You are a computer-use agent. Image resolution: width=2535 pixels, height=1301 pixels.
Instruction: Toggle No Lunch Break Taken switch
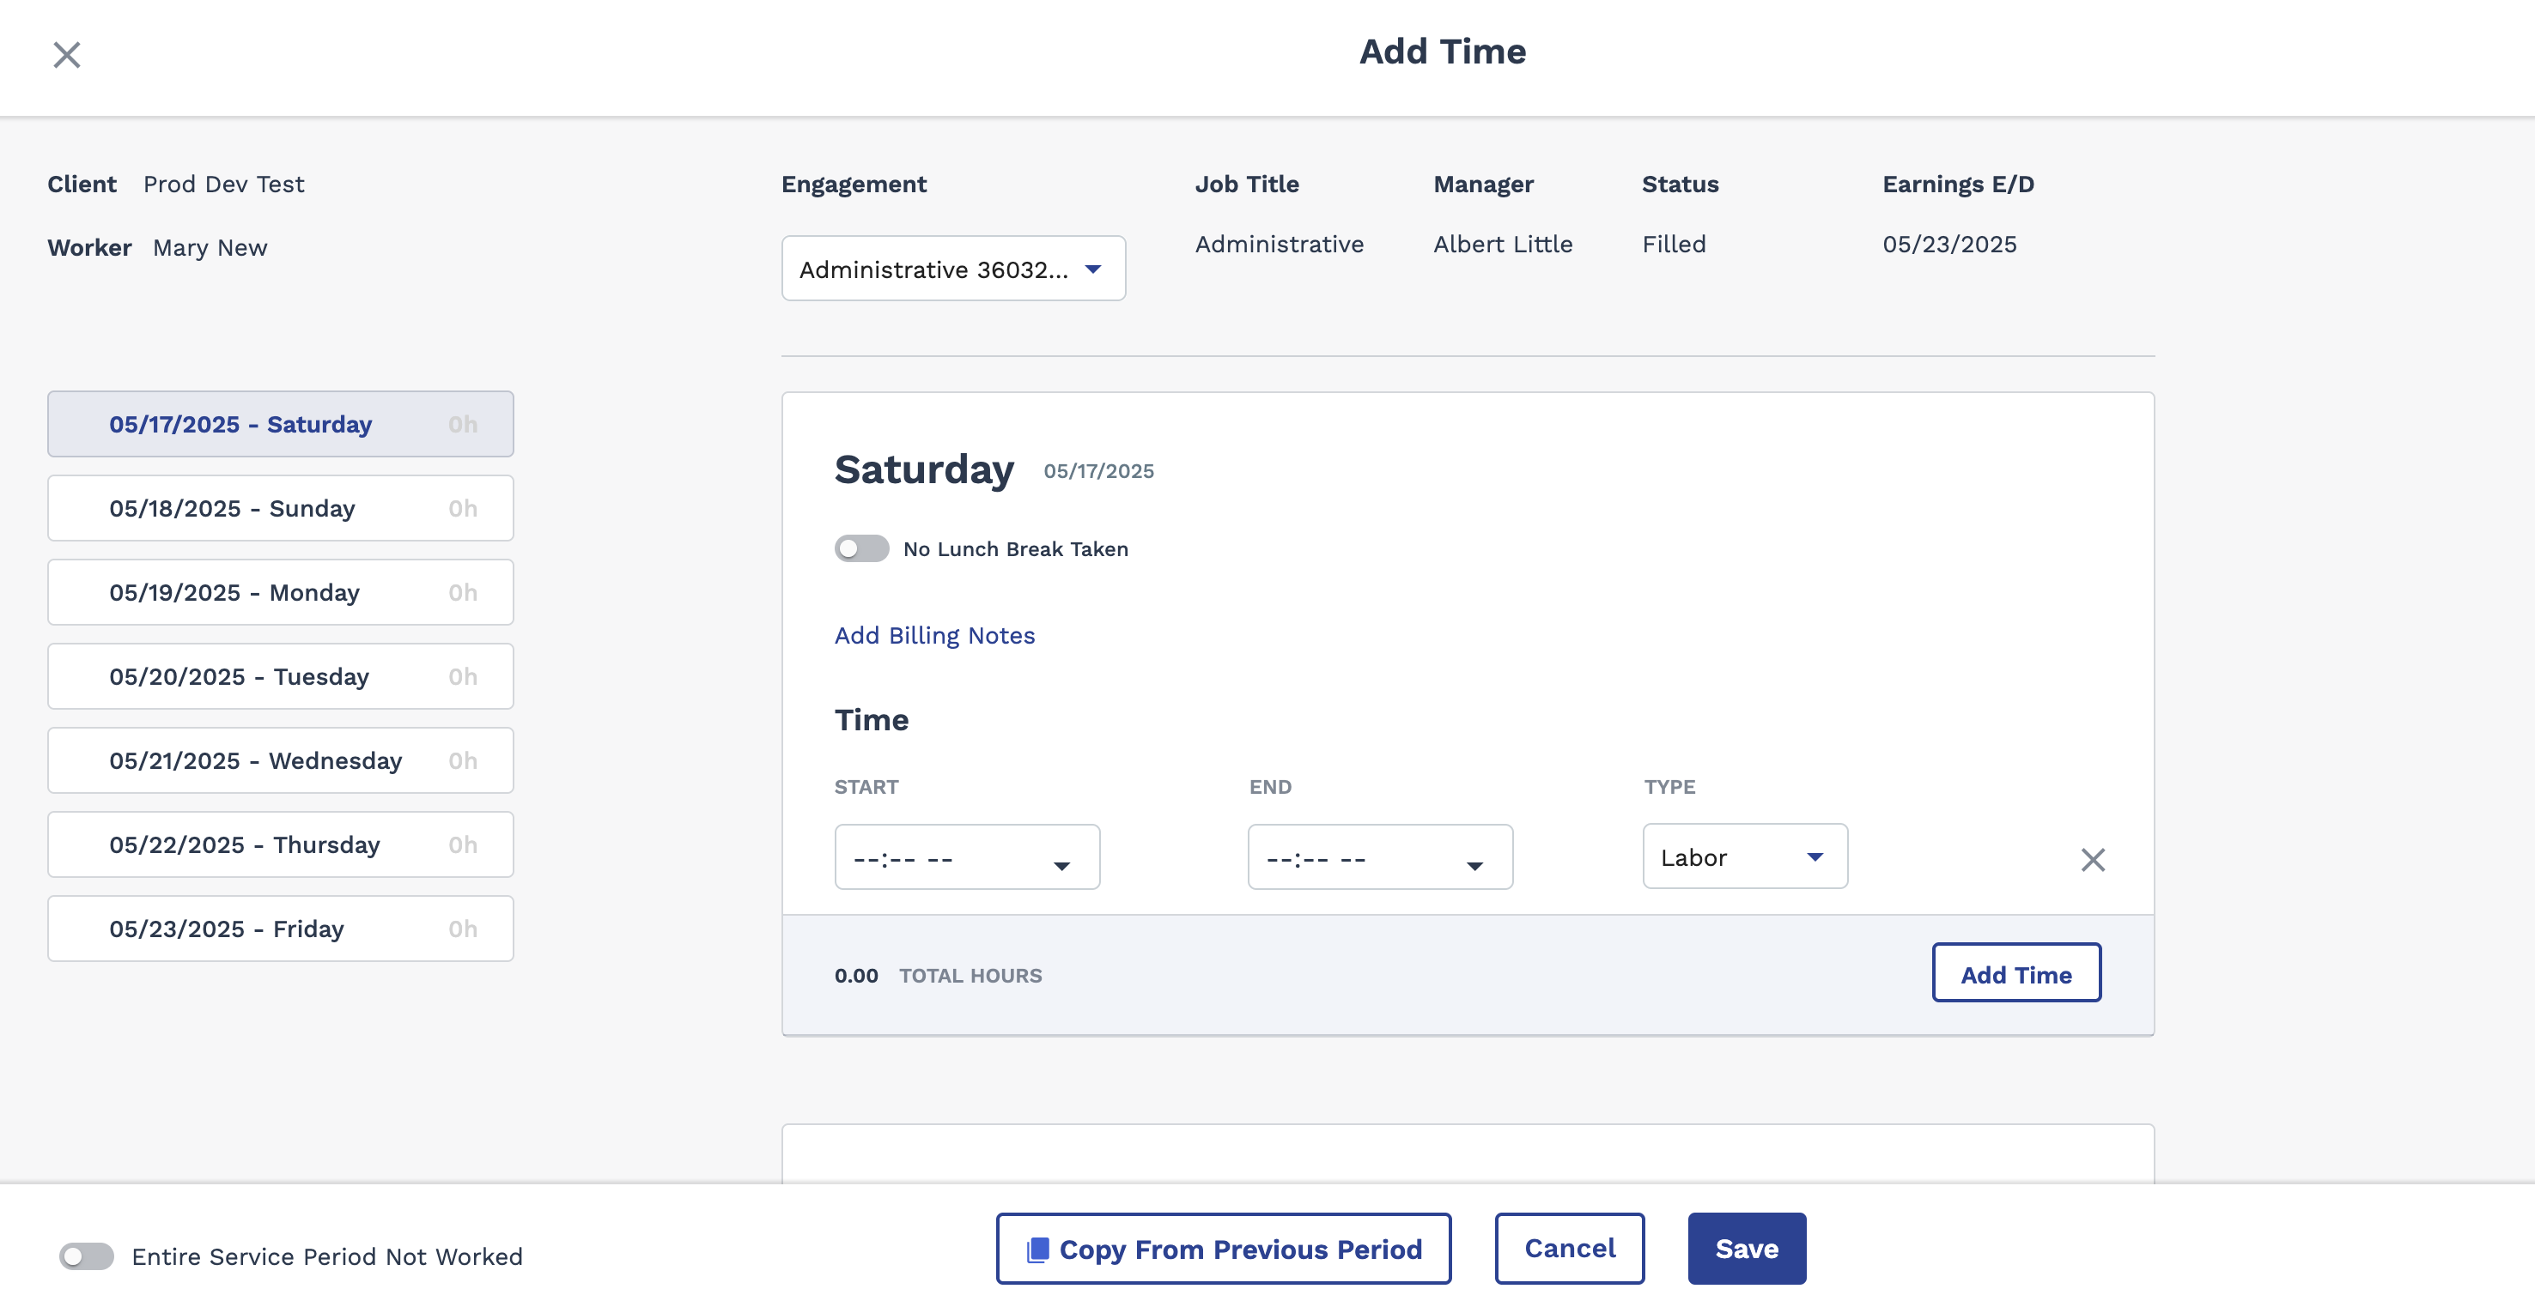point(861,548)
